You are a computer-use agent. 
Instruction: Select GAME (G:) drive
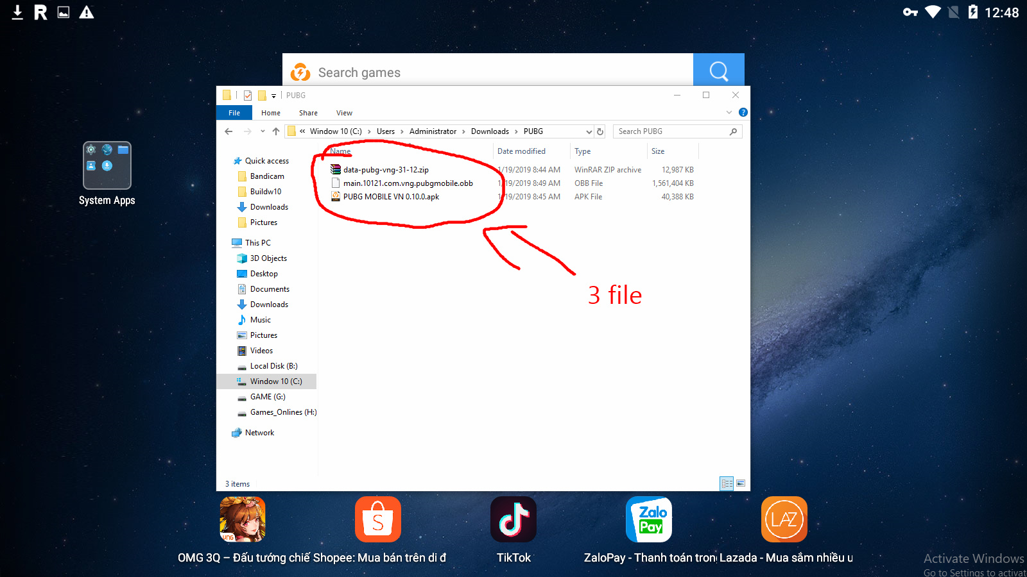tap(268, 397)
